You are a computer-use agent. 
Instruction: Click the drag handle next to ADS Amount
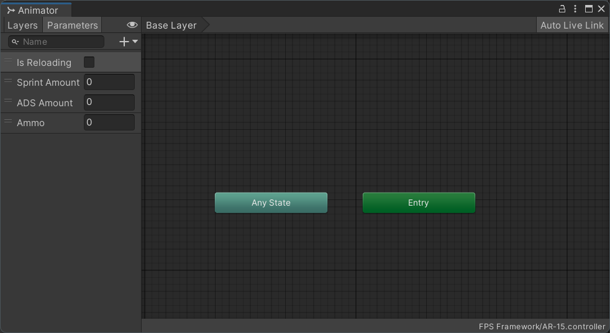pyautogui.click(x=8, y=102)
